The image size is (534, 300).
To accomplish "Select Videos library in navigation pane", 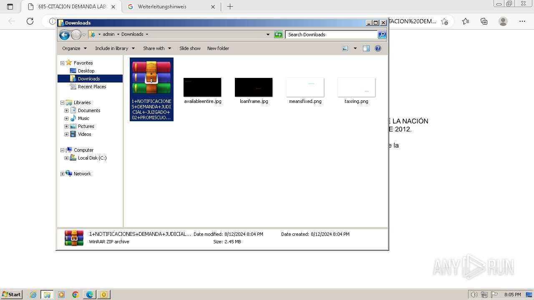I will [84, 134].
